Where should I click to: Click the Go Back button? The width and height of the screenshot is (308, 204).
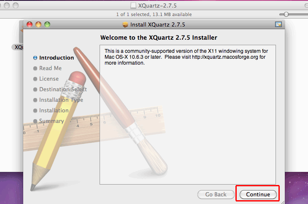click(216, 194)
